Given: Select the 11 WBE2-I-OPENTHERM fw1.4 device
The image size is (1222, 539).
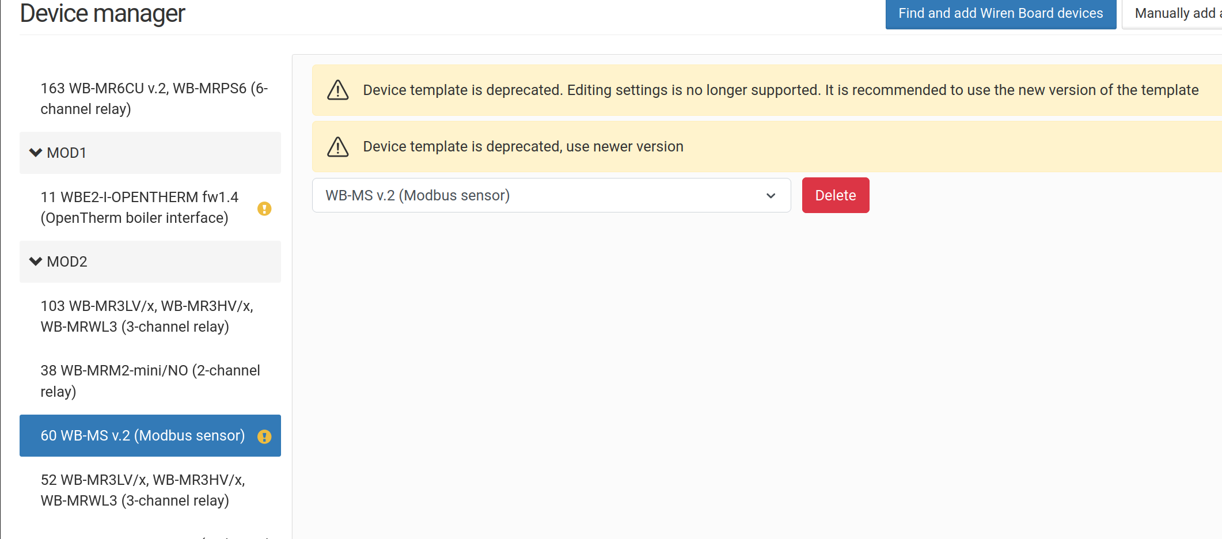Looking at the screenshot, I should 139,207.
